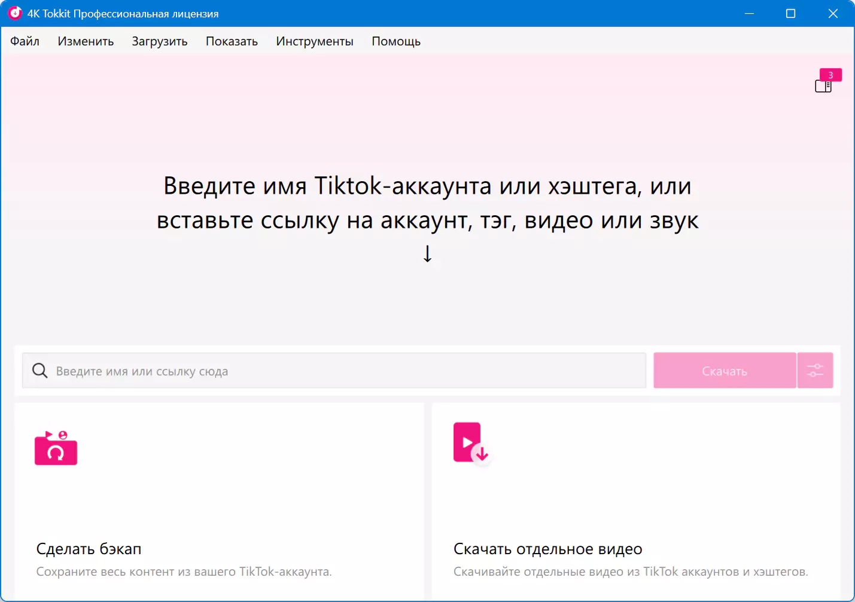Minimize the 4K Tokkit window
The width and height of the screenshot is (855, 602).
(749, 13)
